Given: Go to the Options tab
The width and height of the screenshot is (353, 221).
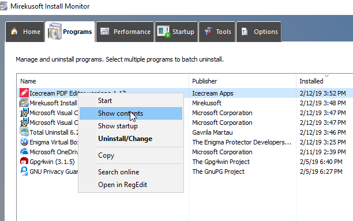Looking at the screenshot, I should pos(259,32).
